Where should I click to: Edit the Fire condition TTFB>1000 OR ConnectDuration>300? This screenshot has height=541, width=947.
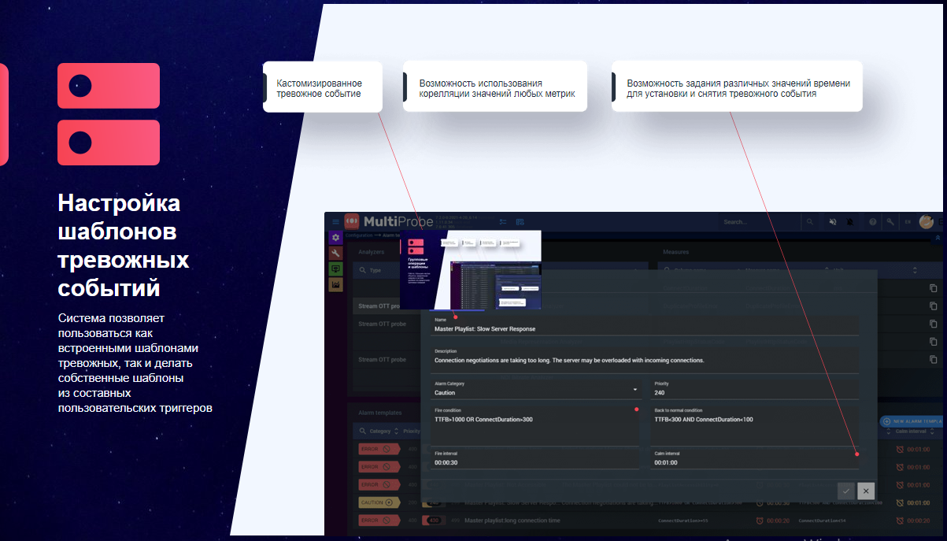point(535,425)
